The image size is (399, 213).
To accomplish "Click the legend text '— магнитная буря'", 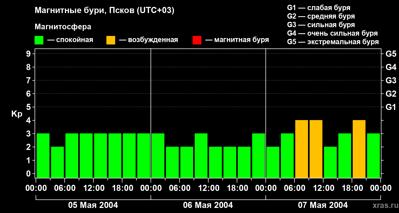I will (x=237, y=40).
